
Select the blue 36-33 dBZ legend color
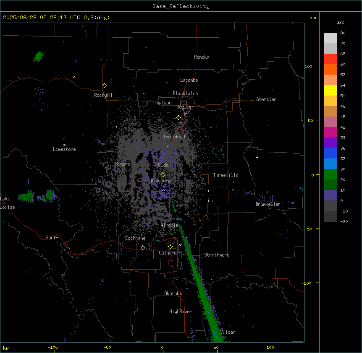pyautogui.click(x=330, y=153)
